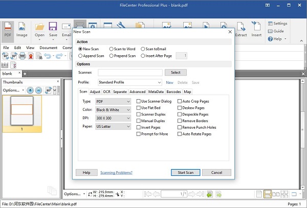Click the PDF view icon in ribbon
The image size is (307, 208).
point(8,29)
